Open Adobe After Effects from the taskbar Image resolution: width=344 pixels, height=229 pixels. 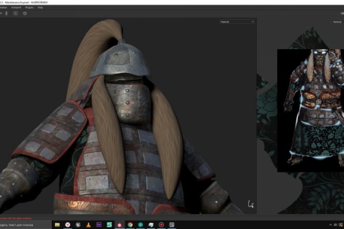99,224
